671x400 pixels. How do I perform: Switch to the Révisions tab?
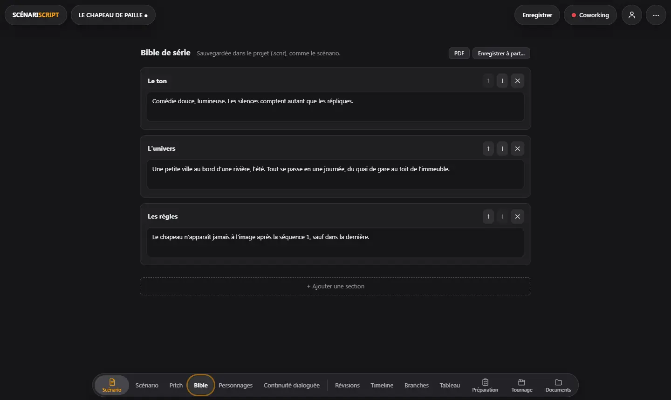coord(348,386)
